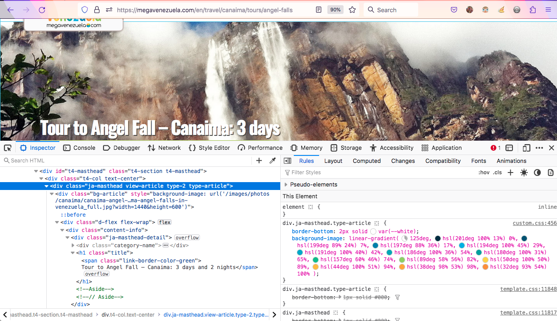
Task: Select the Compatibility sidebar tab
Action: tap(443, 161)
